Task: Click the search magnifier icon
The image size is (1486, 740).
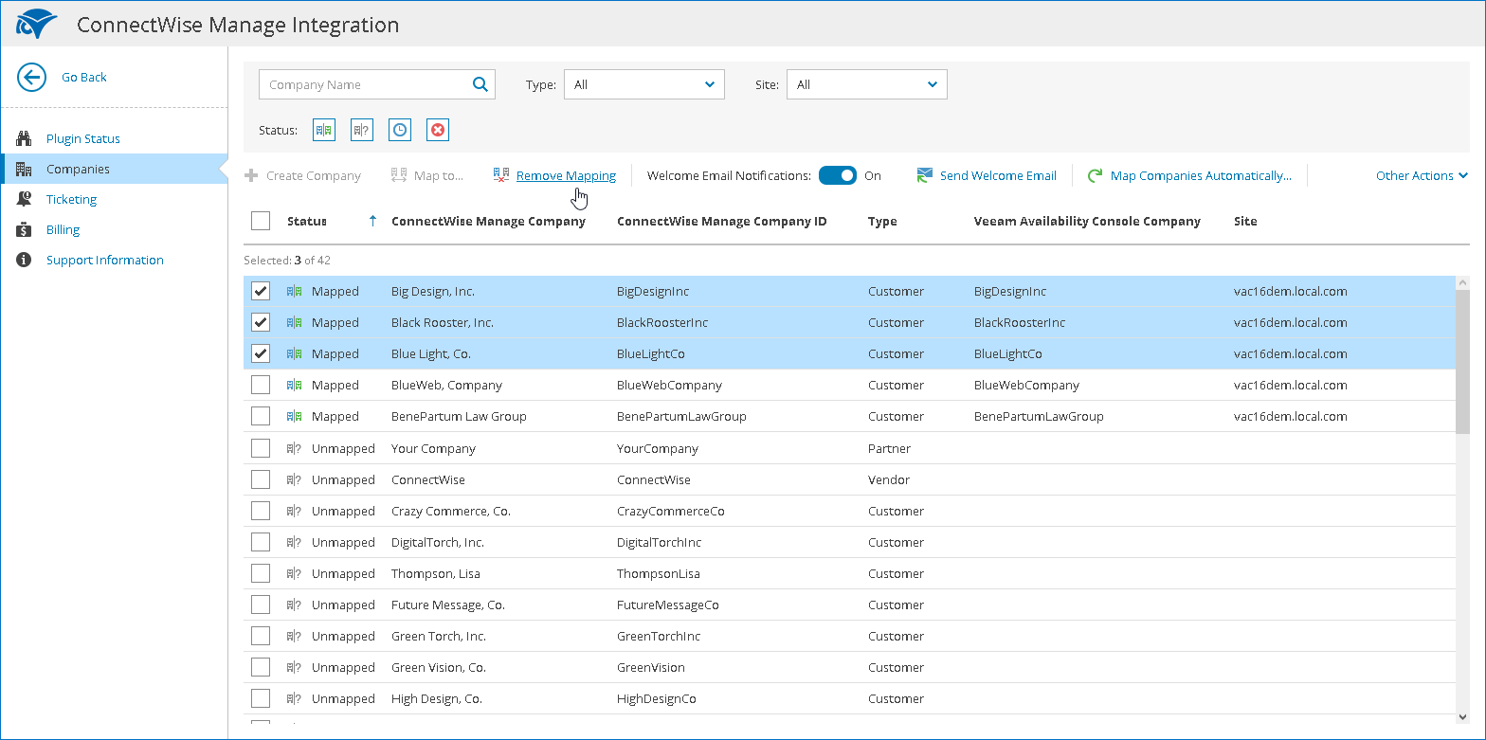Action: tap(480, 84)
